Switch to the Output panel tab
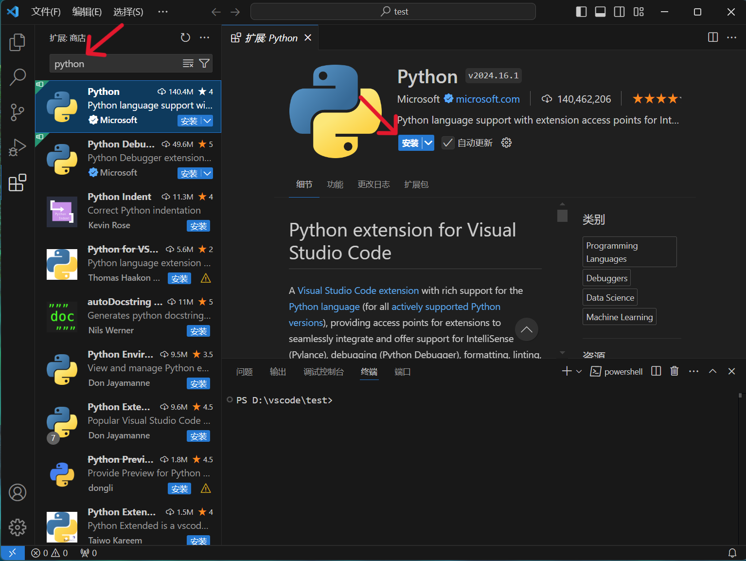This screenshot has width=746, height=561. click(278, 372)
